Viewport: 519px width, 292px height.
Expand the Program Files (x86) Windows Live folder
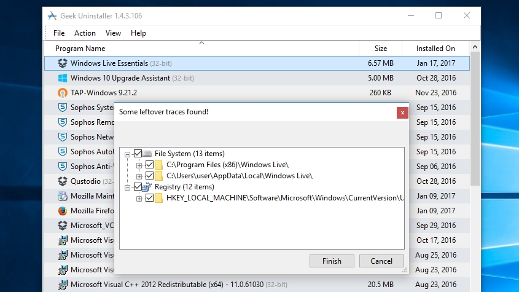pos(139,165)
